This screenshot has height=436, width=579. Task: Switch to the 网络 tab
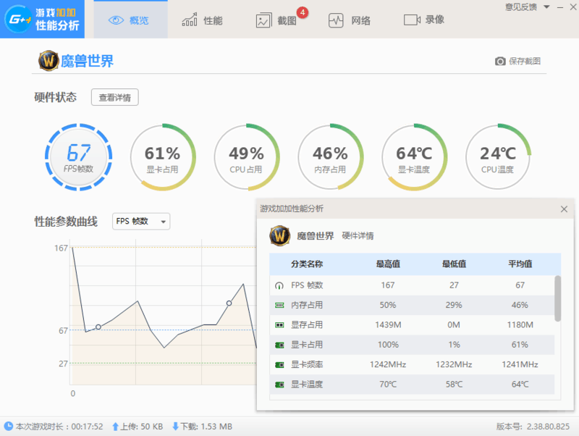351,20
